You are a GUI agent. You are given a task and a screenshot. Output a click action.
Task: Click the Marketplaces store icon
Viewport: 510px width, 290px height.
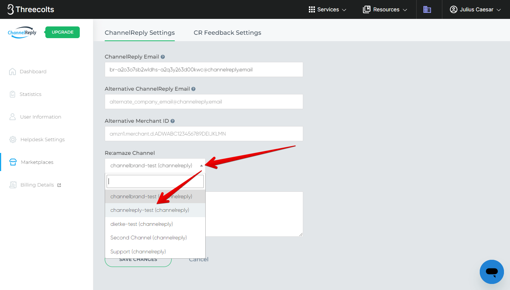click(13, 162)
